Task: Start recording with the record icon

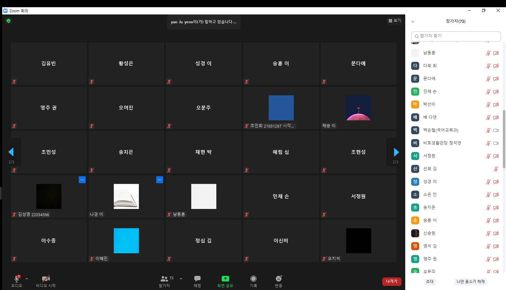Action: point(253,279)
